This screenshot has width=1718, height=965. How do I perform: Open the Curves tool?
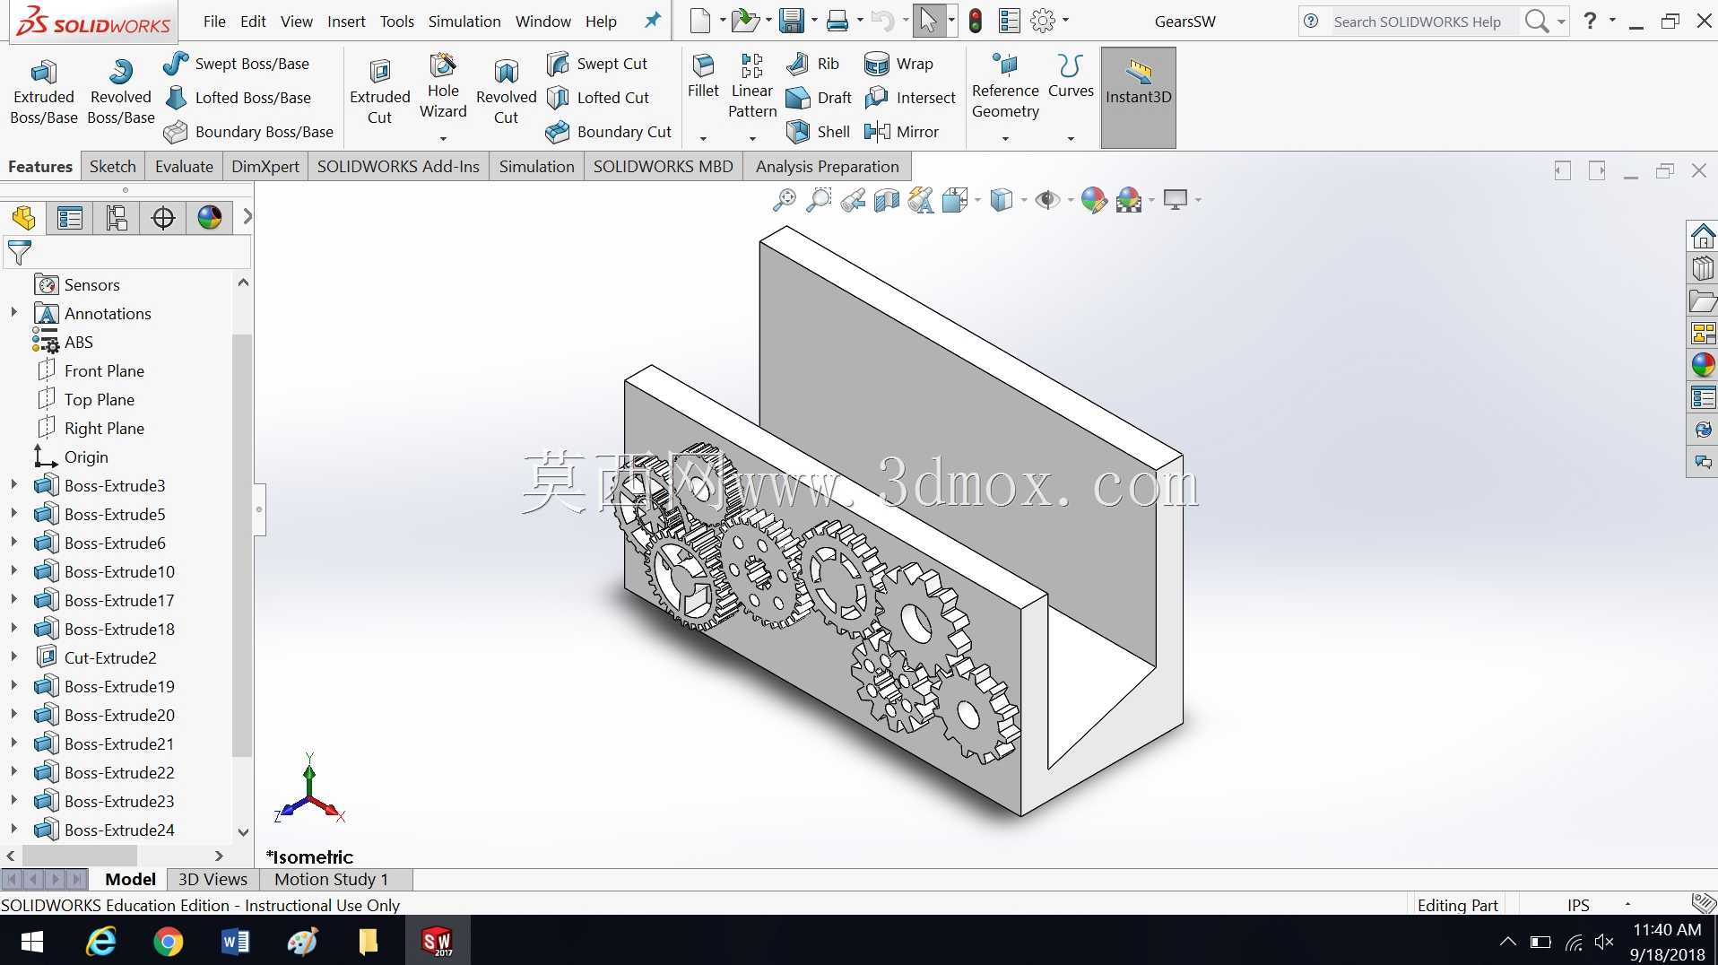point(1071,76)
